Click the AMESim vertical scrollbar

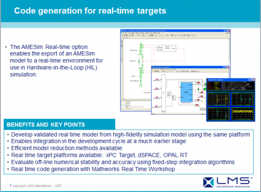(229, 68)
